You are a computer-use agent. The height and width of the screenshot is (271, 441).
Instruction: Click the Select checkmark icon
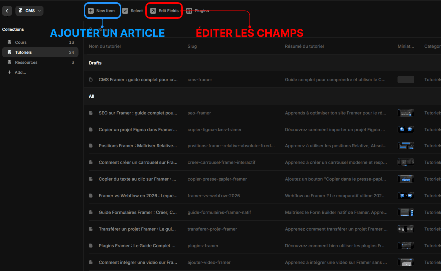125,11
